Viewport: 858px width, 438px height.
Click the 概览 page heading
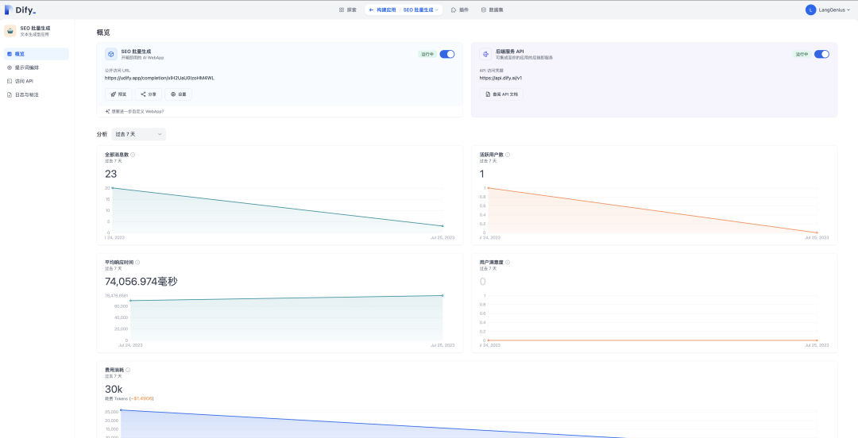coord(103,33)
